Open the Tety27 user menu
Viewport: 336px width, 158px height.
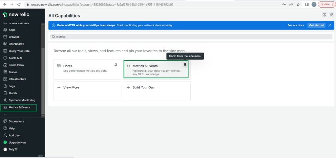click(x=13, y=149)
